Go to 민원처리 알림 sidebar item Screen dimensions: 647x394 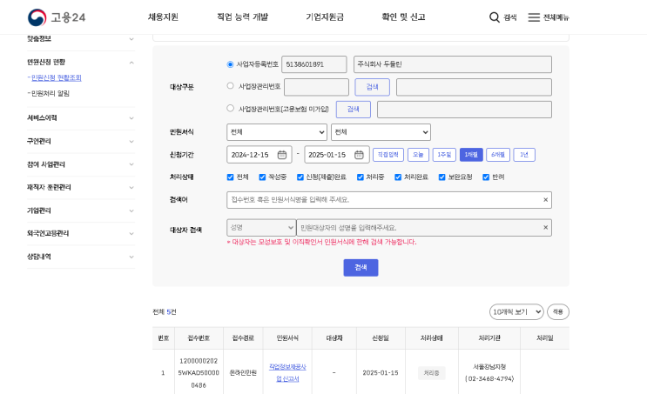point(51,94)
